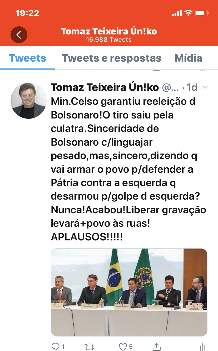
Task: Tap the cellular signal bars icon
Action: click(177, 13)
